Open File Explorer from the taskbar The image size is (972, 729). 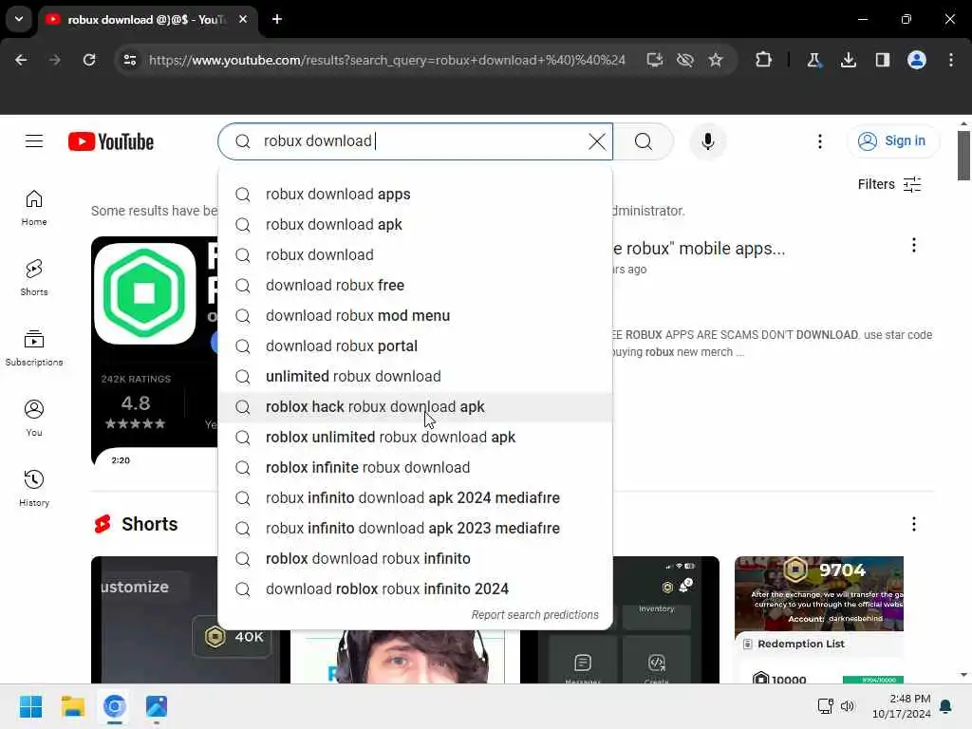(73, 706)
